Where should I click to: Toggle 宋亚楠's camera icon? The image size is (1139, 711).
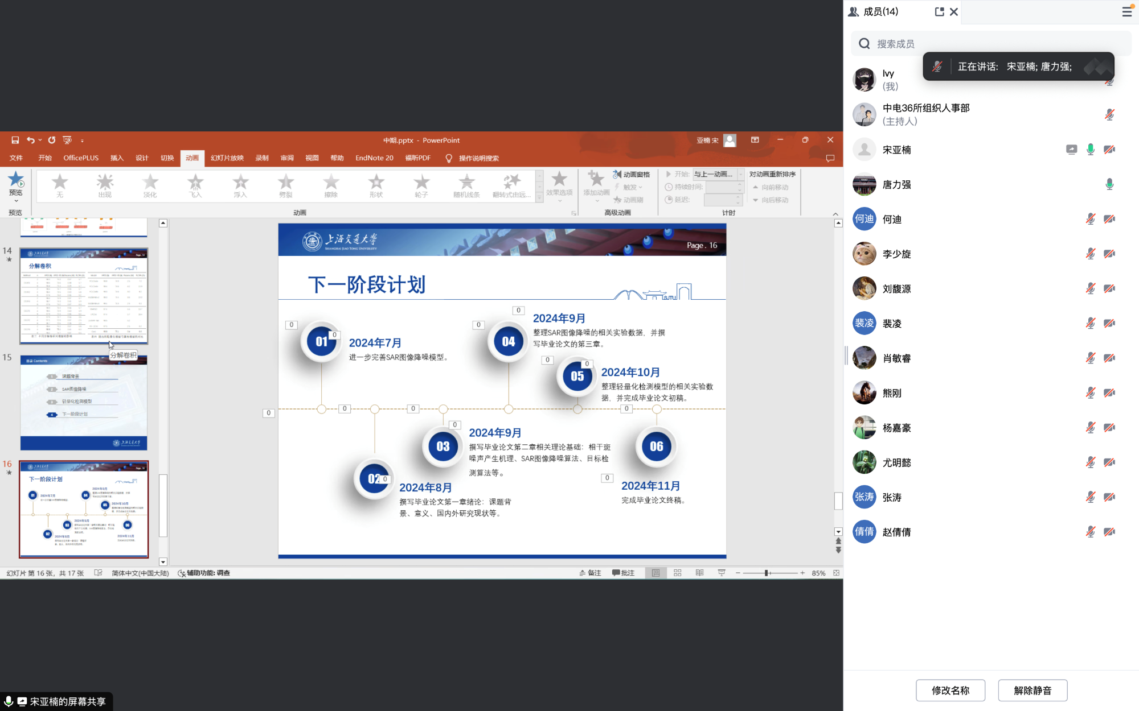pos(1109,149)
